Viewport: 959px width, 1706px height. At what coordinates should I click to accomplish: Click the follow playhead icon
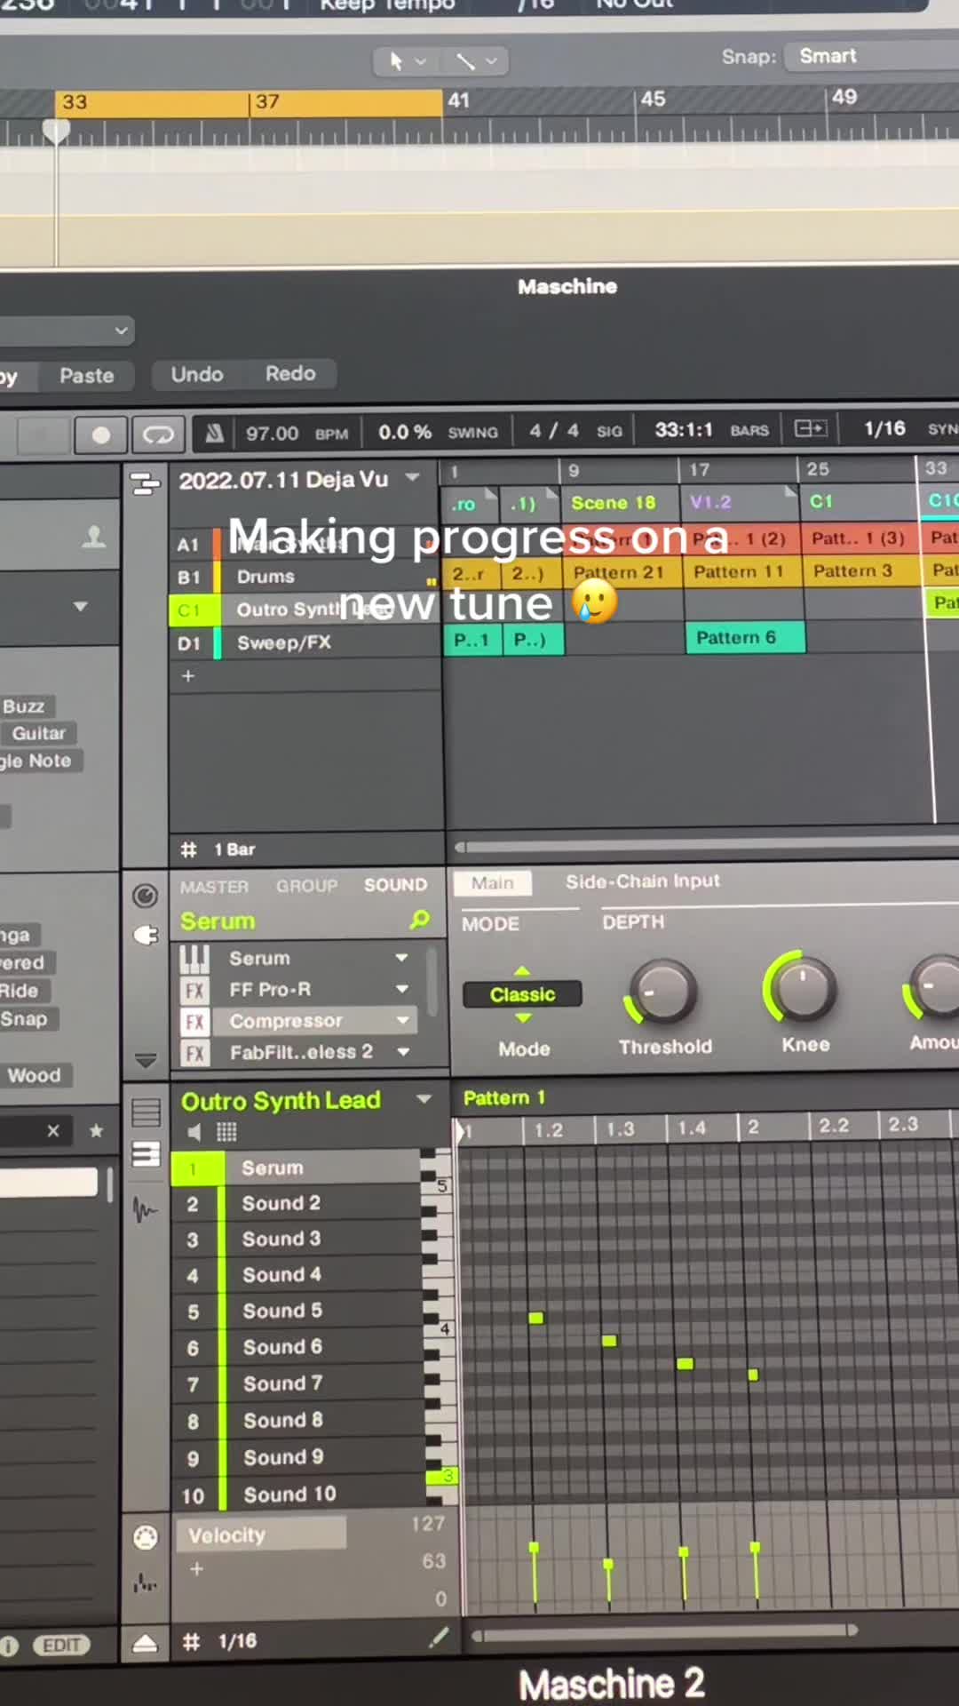810,429
